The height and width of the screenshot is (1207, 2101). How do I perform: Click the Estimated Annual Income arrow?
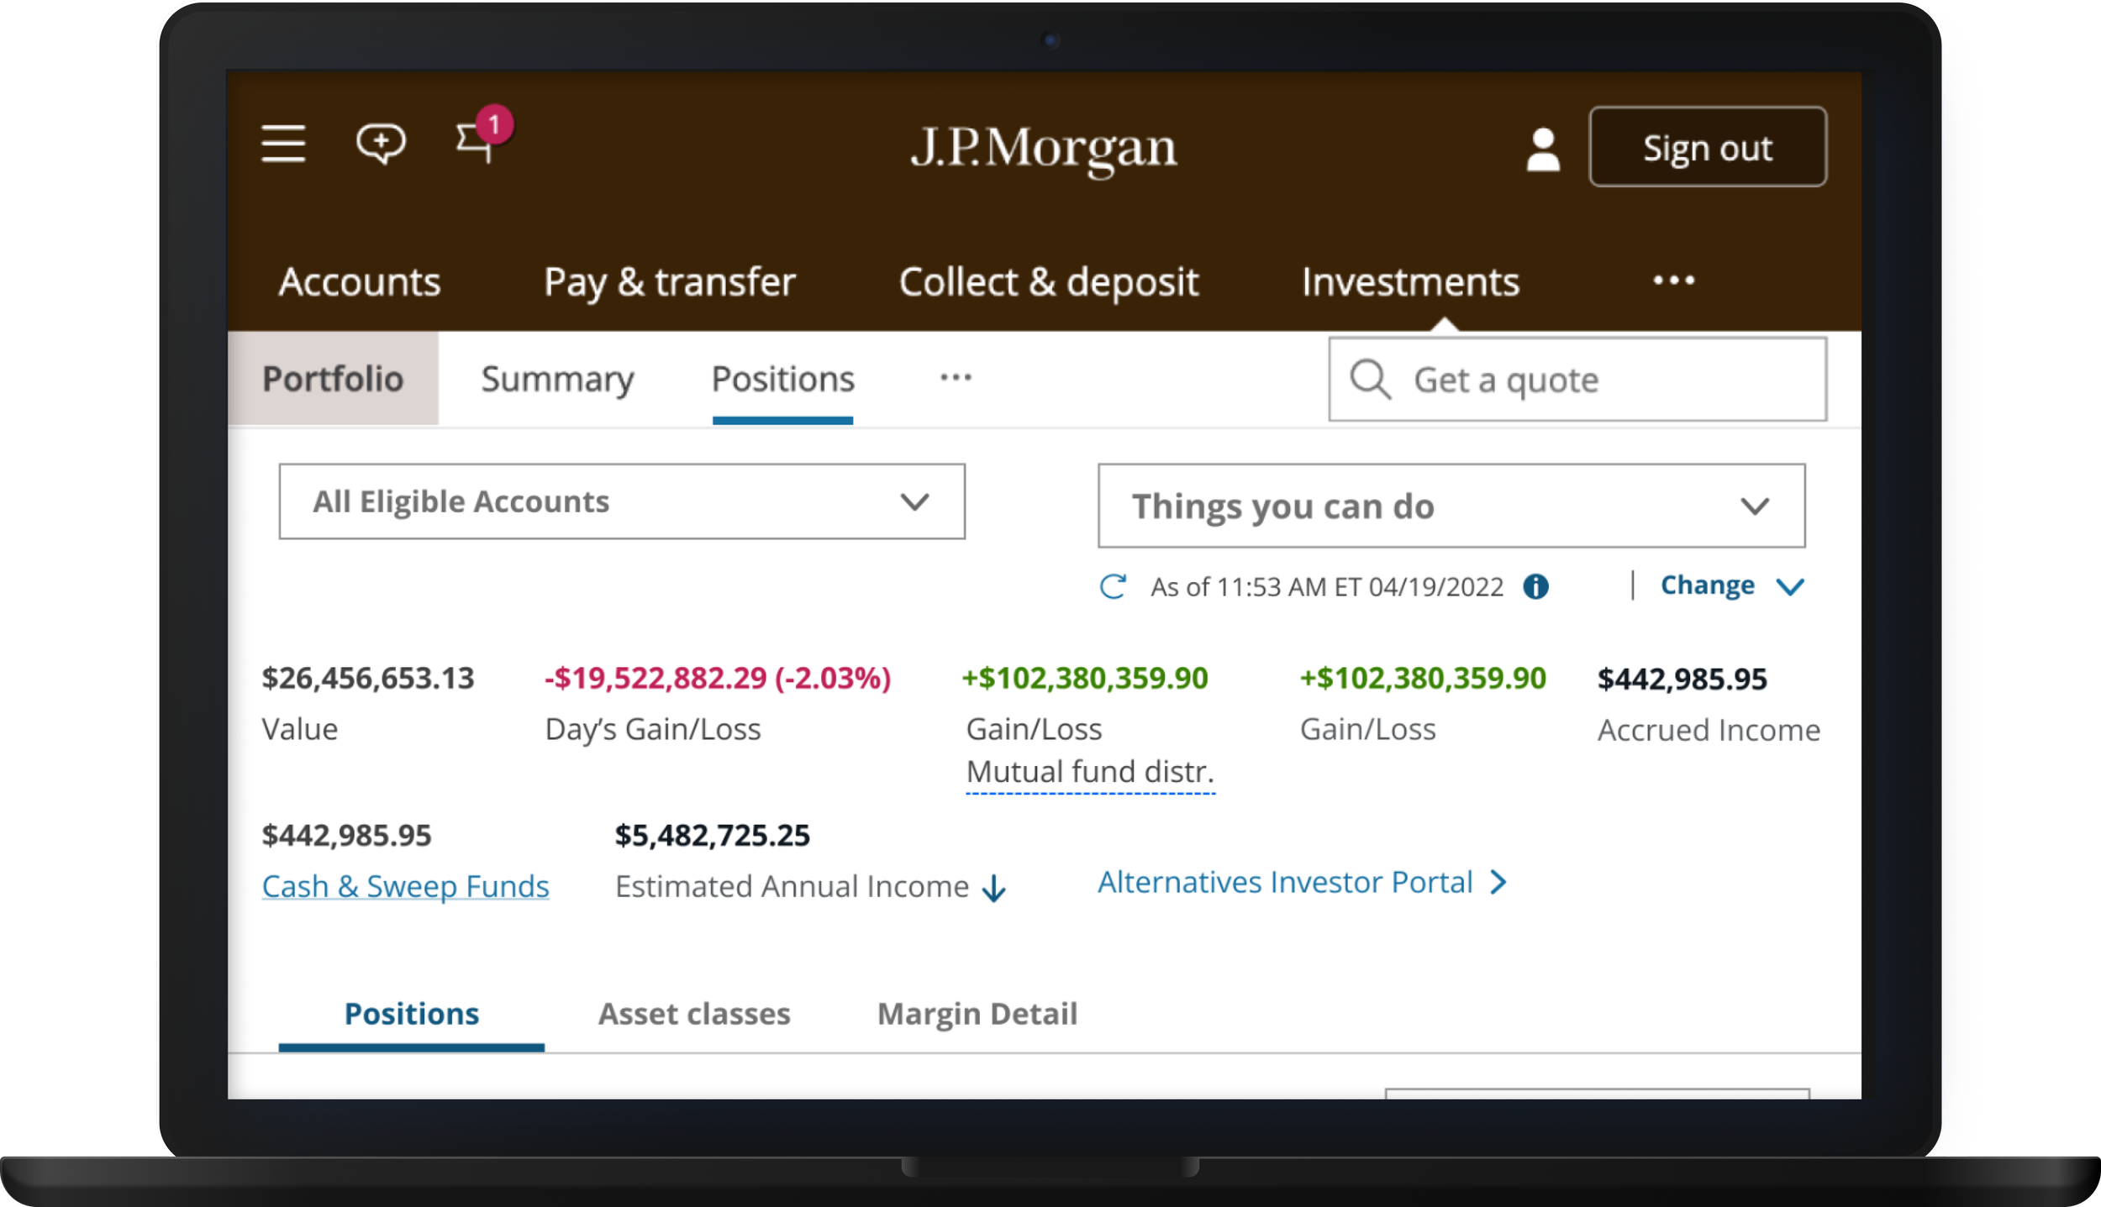coord(993,888)
